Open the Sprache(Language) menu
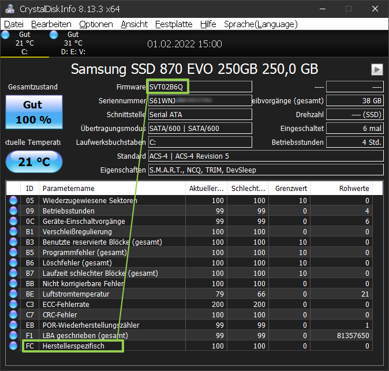Image resolution: width=389 pixels, height=371 pixels. pos(261,24)
